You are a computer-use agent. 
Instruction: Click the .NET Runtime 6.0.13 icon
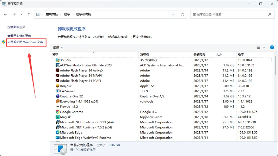[x=57, y=122]
